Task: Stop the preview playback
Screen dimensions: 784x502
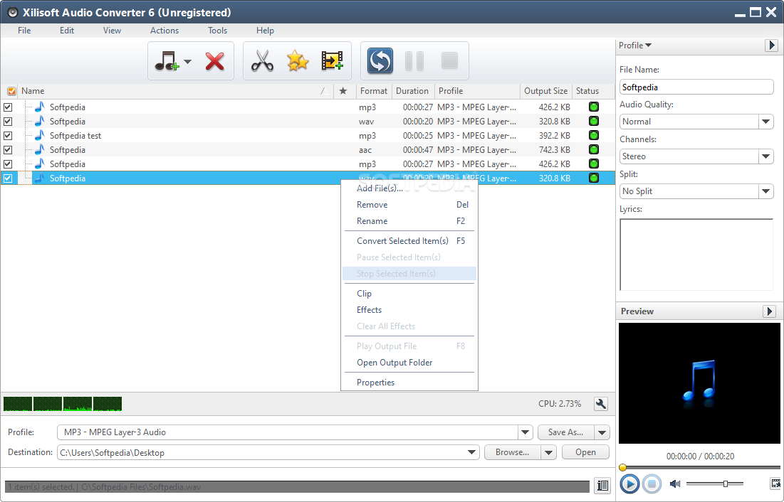Action: [x=652, y=484]
